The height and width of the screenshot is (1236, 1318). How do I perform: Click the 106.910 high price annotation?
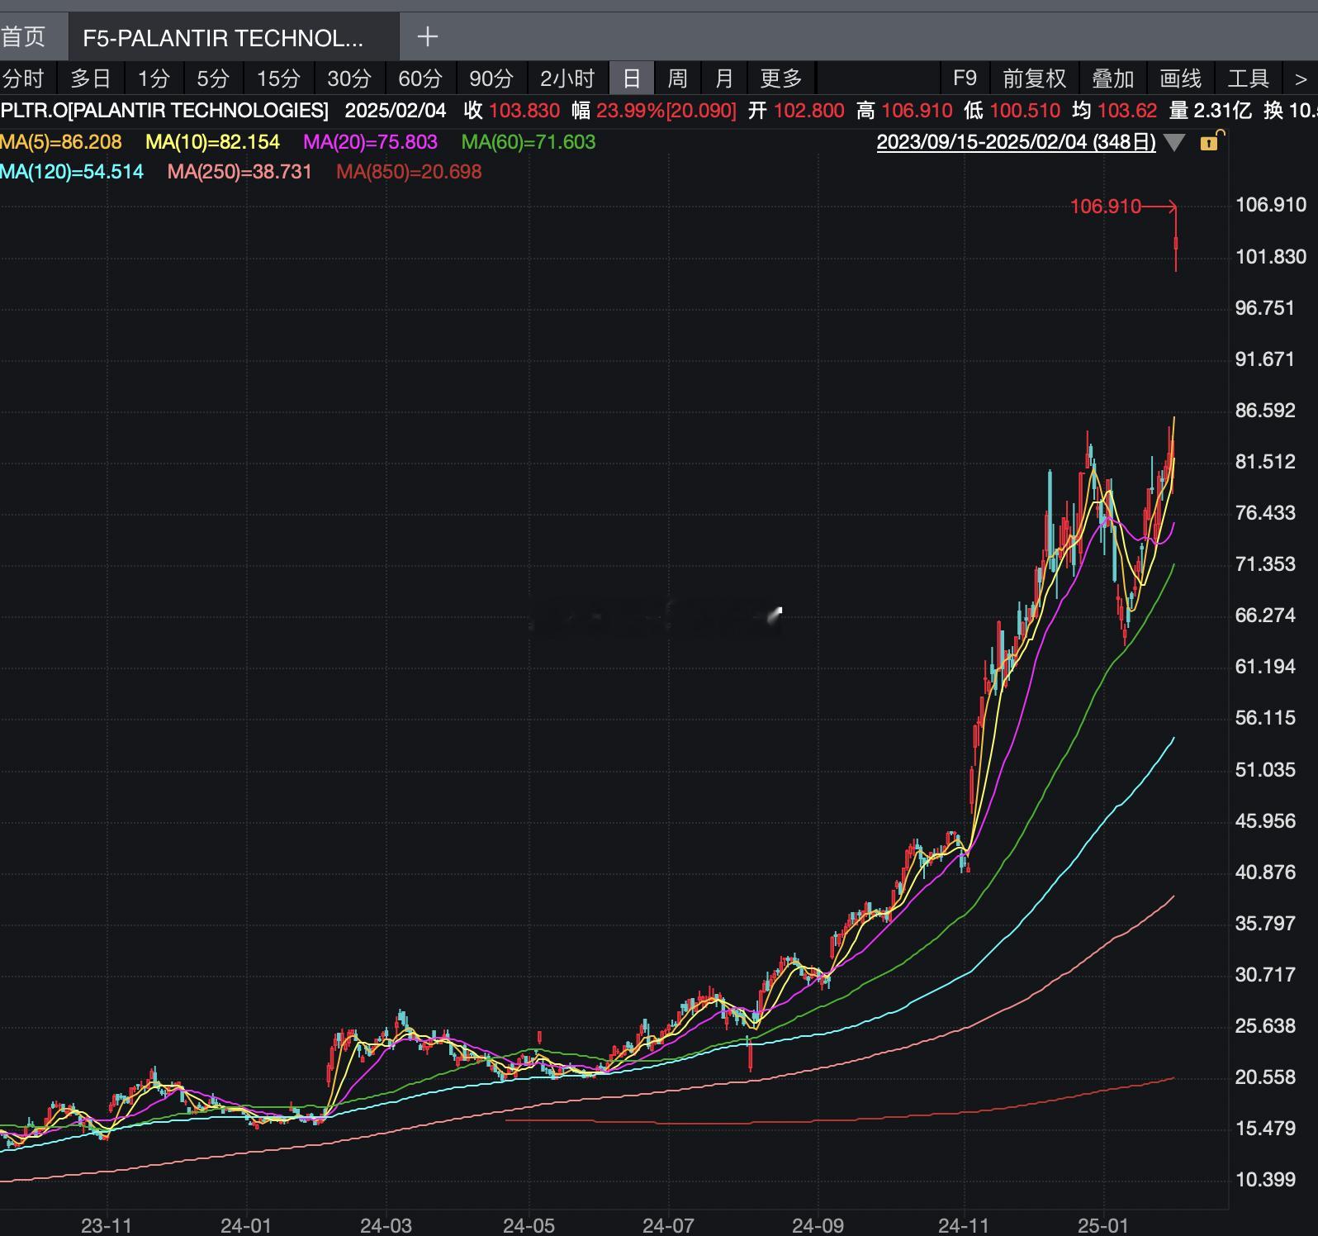click(x=1105, y=207)
